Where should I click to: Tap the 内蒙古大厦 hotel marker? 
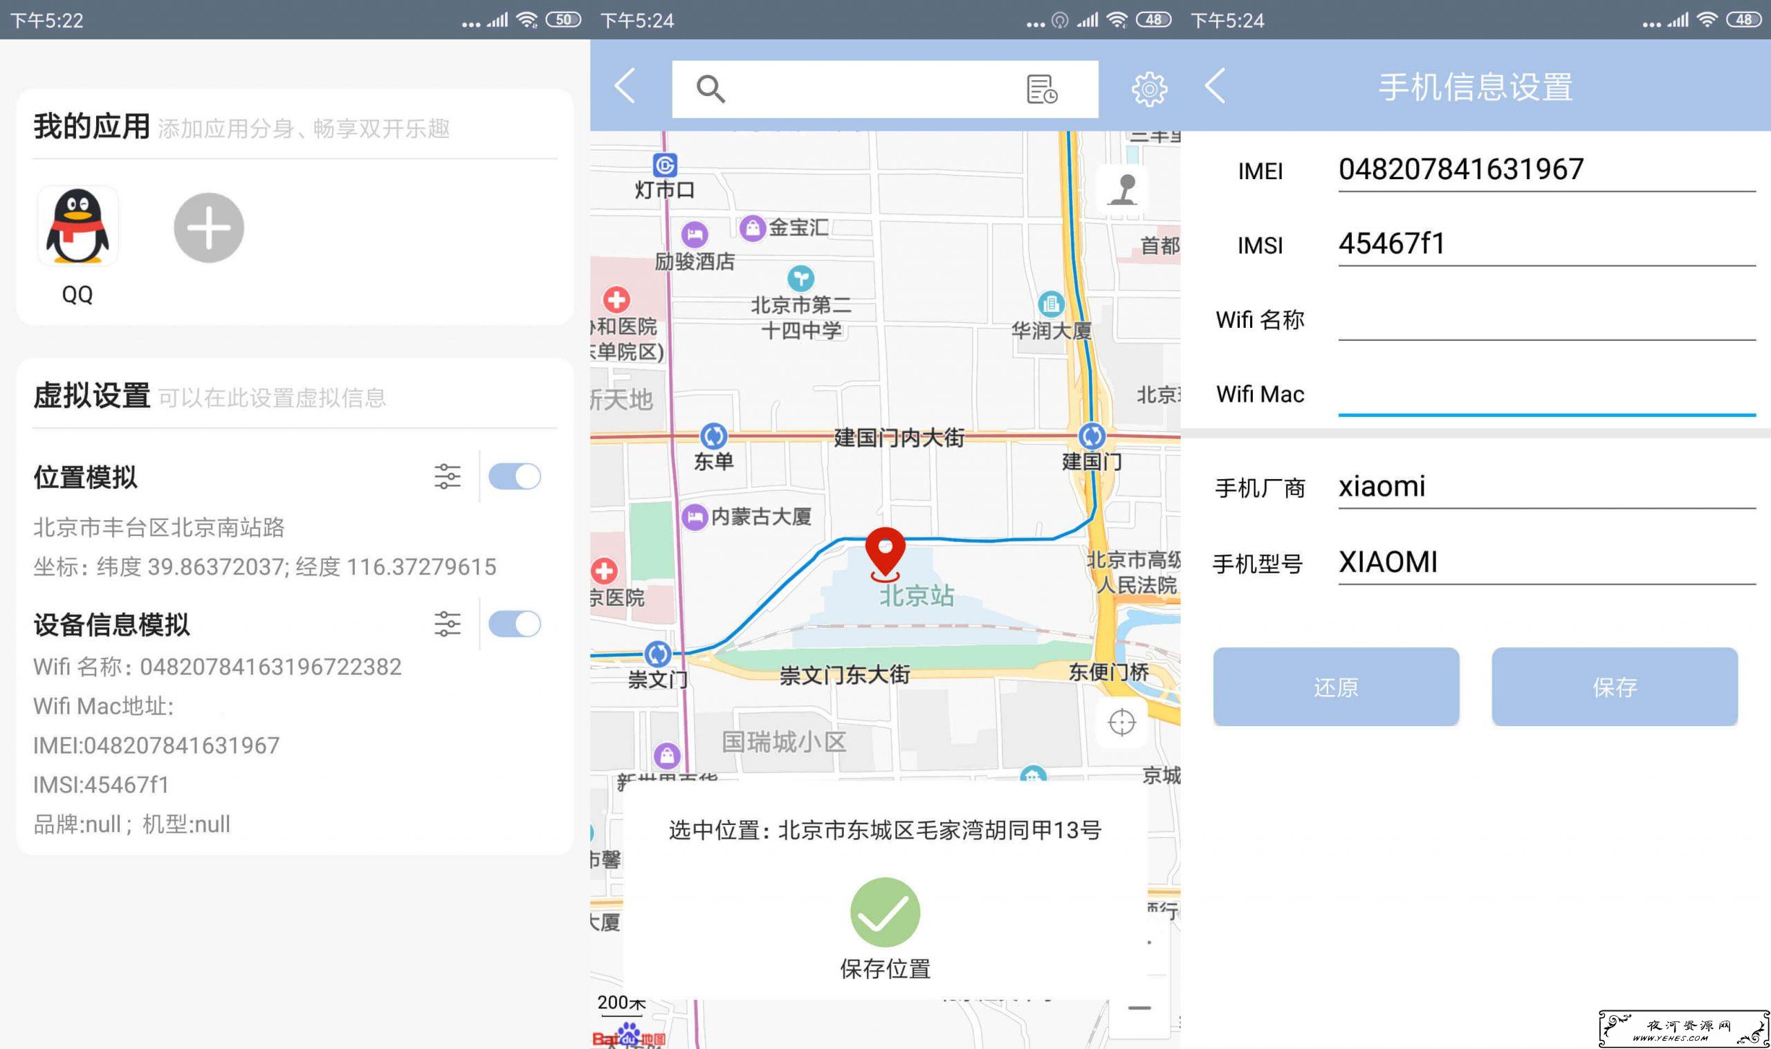tap(695, 517)
